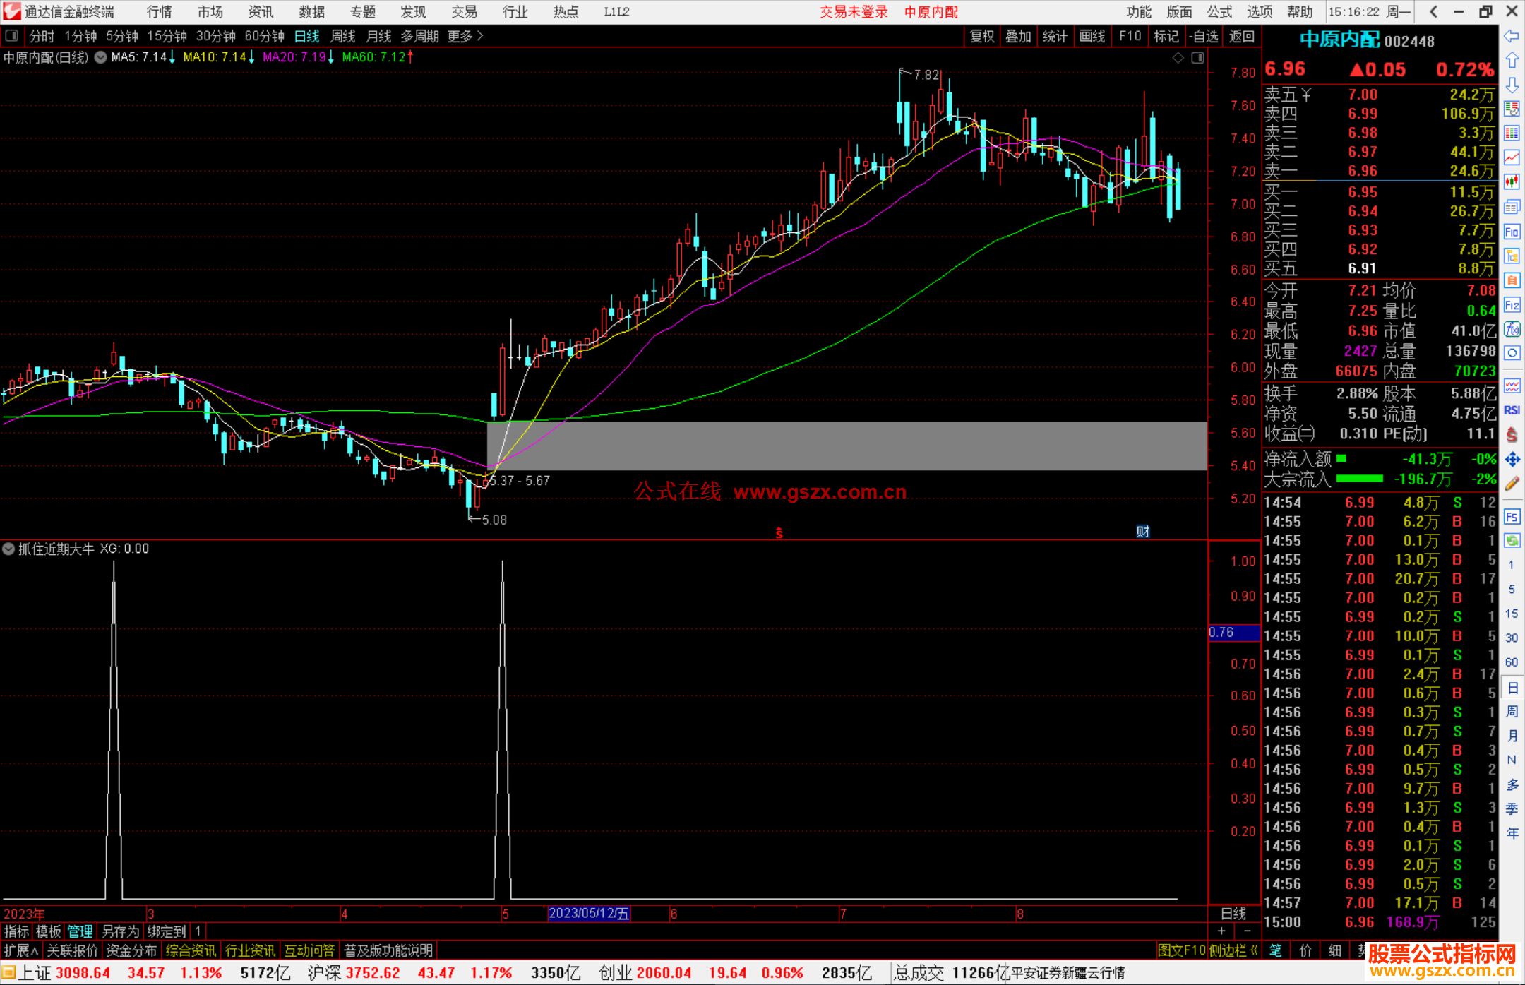1525x985 pixels.
Task: Click the RSI indicator icon in the sidebar
Action: [1512, 410]
